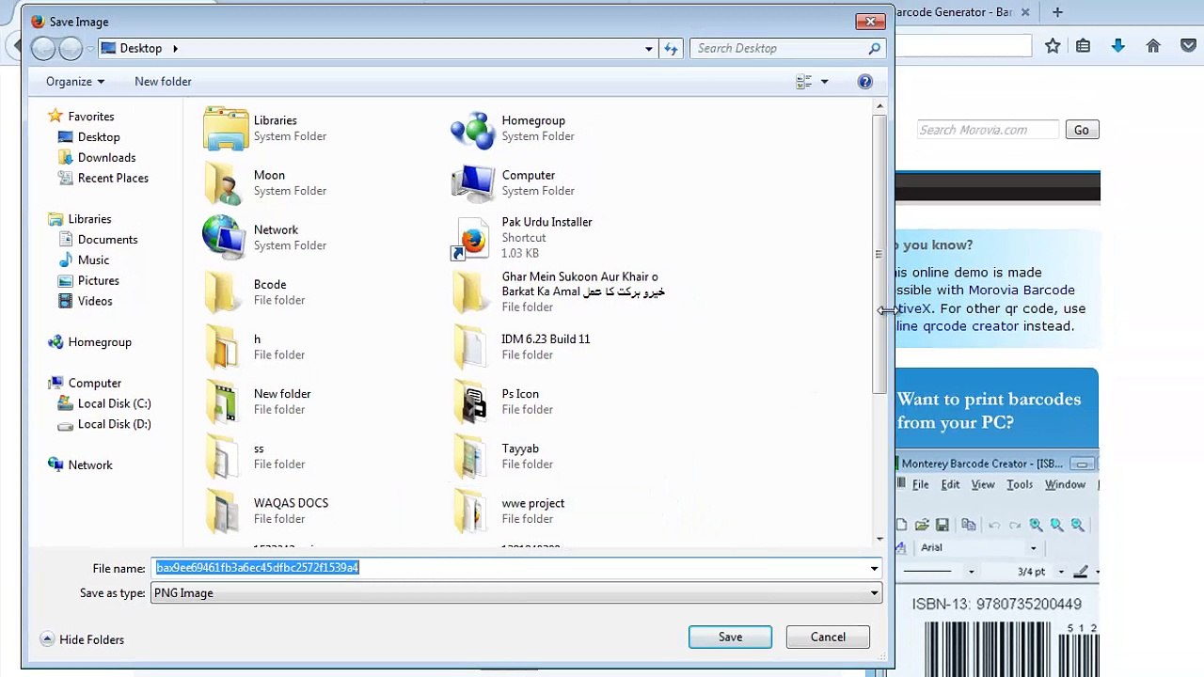Select Local Disk (D:) in the sidebar

click(x=104, y=425)
